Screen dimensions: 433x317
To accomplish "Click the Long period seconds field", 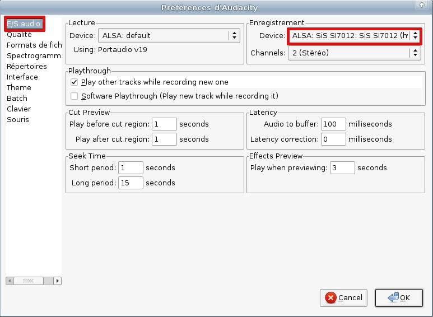I will (131, 183).
